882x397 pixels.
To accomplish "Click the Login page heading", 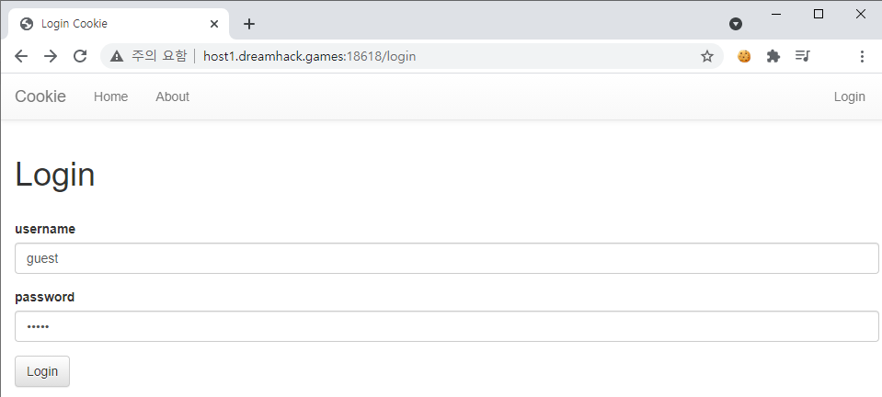I will click(55, 175).
